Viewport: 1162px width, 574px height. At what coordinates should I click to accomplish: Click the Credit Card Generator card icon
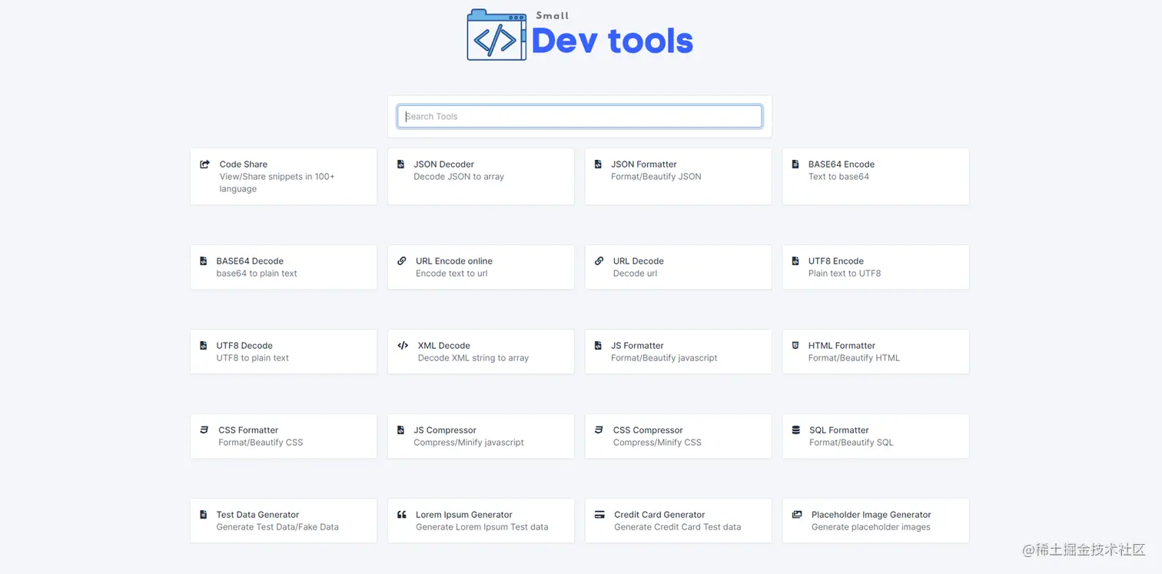point(599,515)
